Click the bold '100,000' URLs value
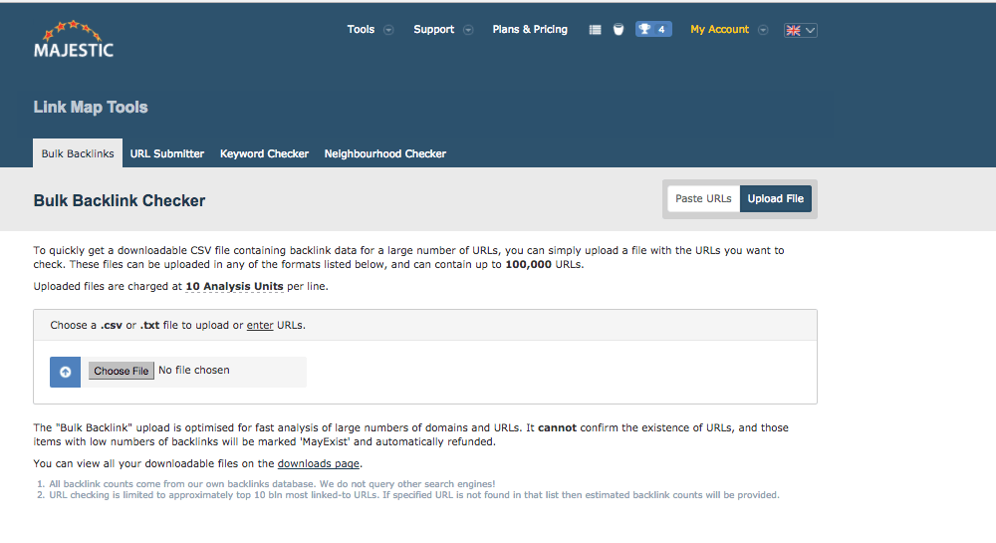Image resolution: width=996 pixels, height=543 pixels. (x=529, y=265)
